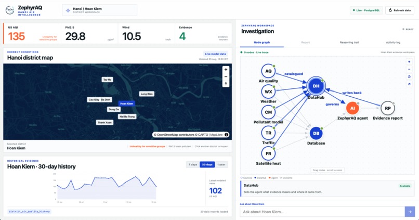This screenshot has height=220, width=419.
Task: Click the Ask about Hoan Kiem input field
Action: (322, 212)
